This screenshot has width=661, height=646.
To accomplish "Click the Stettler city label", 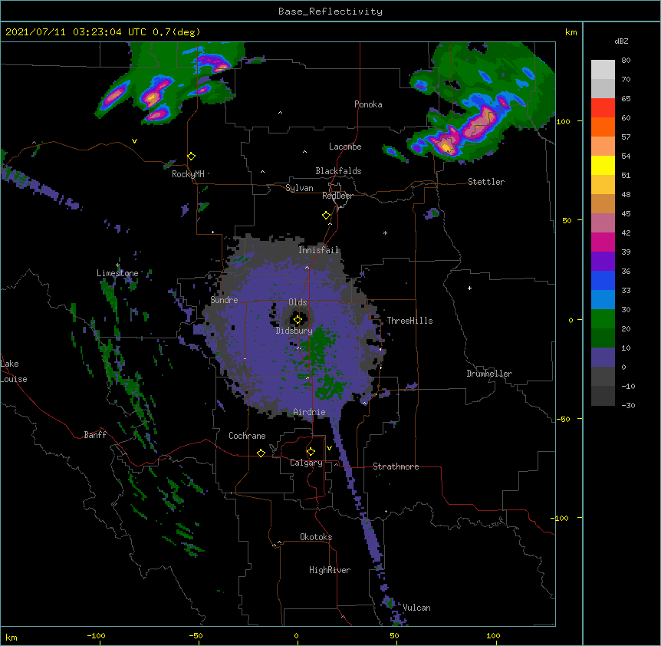I will point(486,182).
